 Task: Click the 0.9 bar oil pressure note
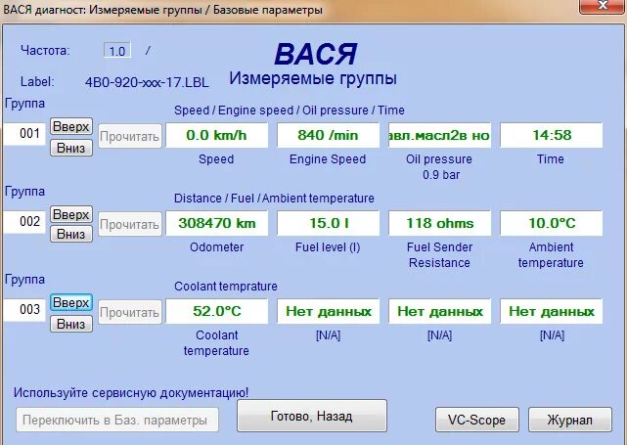[x=441, y=175]
